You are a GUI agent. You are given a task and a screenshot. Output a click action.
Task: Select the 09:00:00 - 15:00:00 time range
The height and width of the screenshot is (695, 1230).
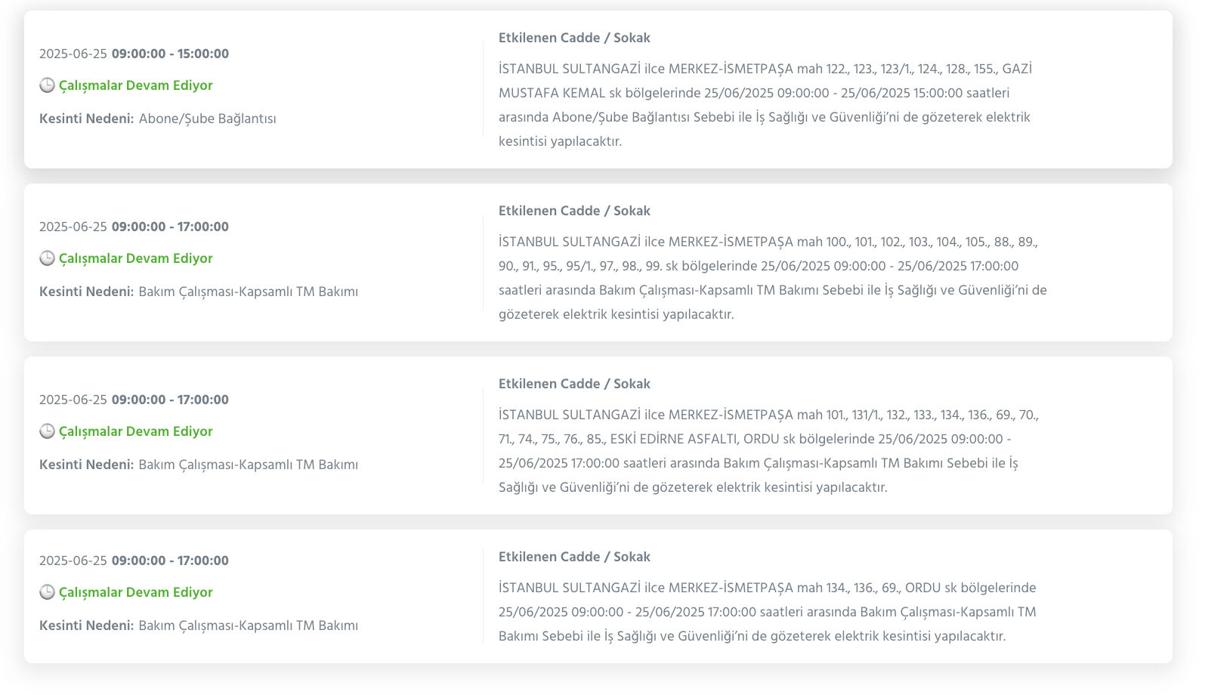pos(170,54)
